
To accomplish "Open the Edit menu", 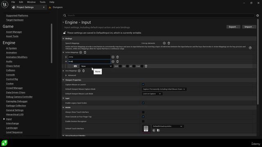I will [x=21, y=2].
